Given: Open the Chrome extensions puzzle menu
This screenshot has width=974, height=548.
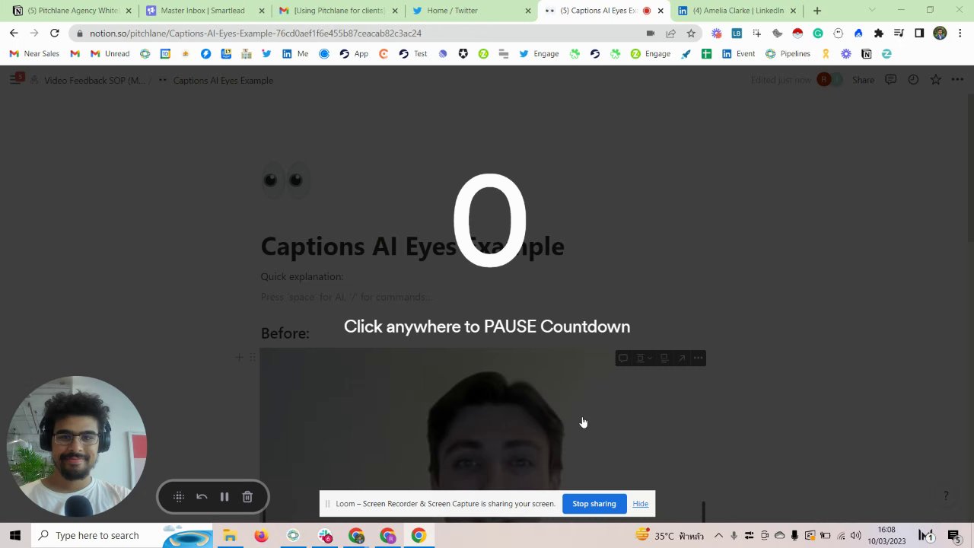Looking at the screenshot, I should 879,33.
